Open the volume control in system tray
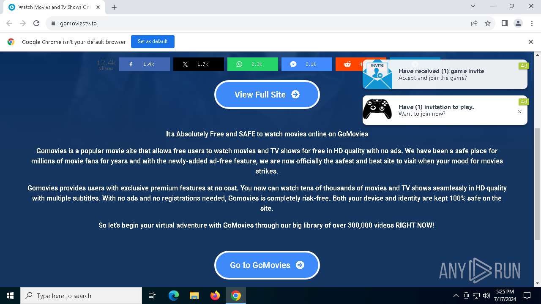This screenshot has height=304, width=541. [486, 296]
